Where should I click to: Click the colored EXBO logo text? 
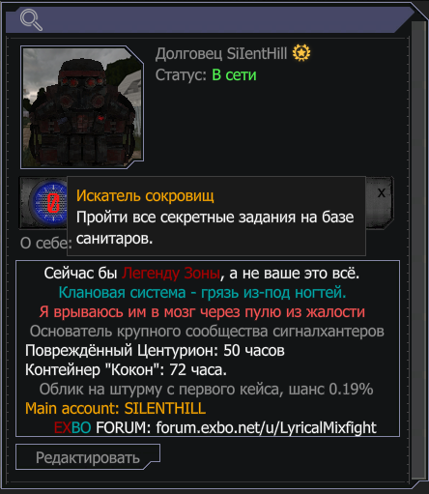click(72, 427)
